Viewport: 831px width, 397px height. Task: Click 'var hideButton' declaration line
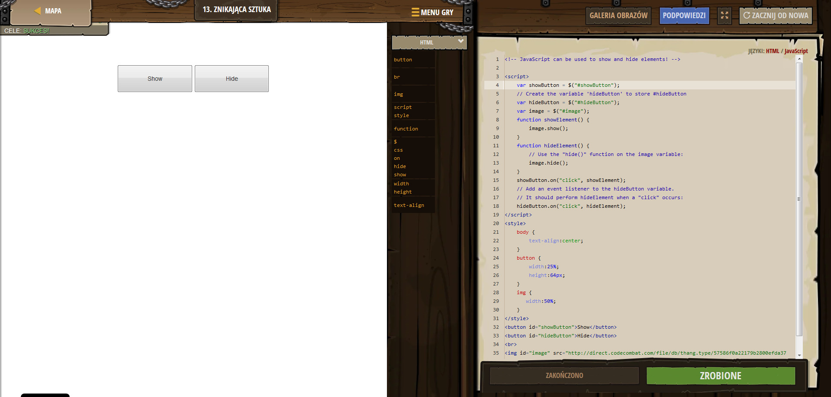pos(568,102)
